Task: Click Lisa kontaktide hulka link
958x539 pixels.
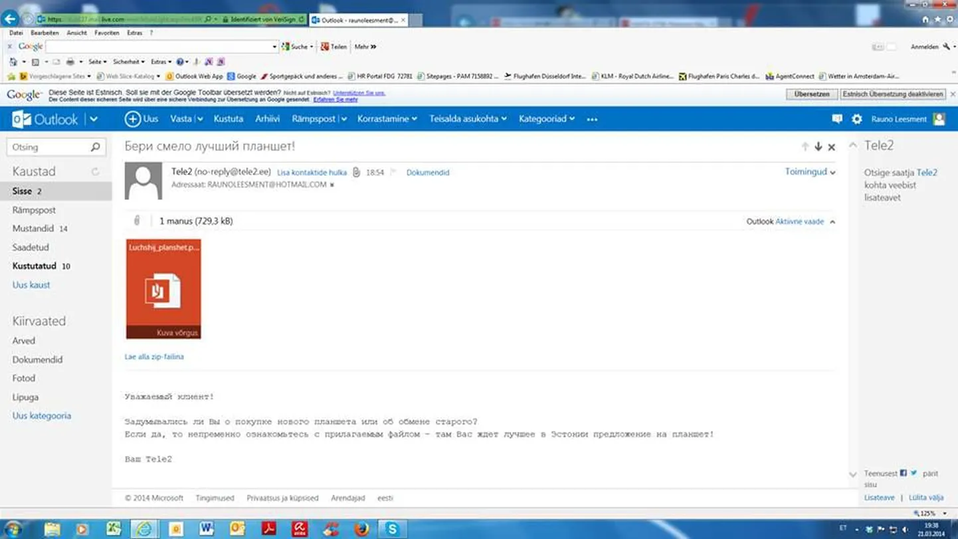Action: point(312,172)
